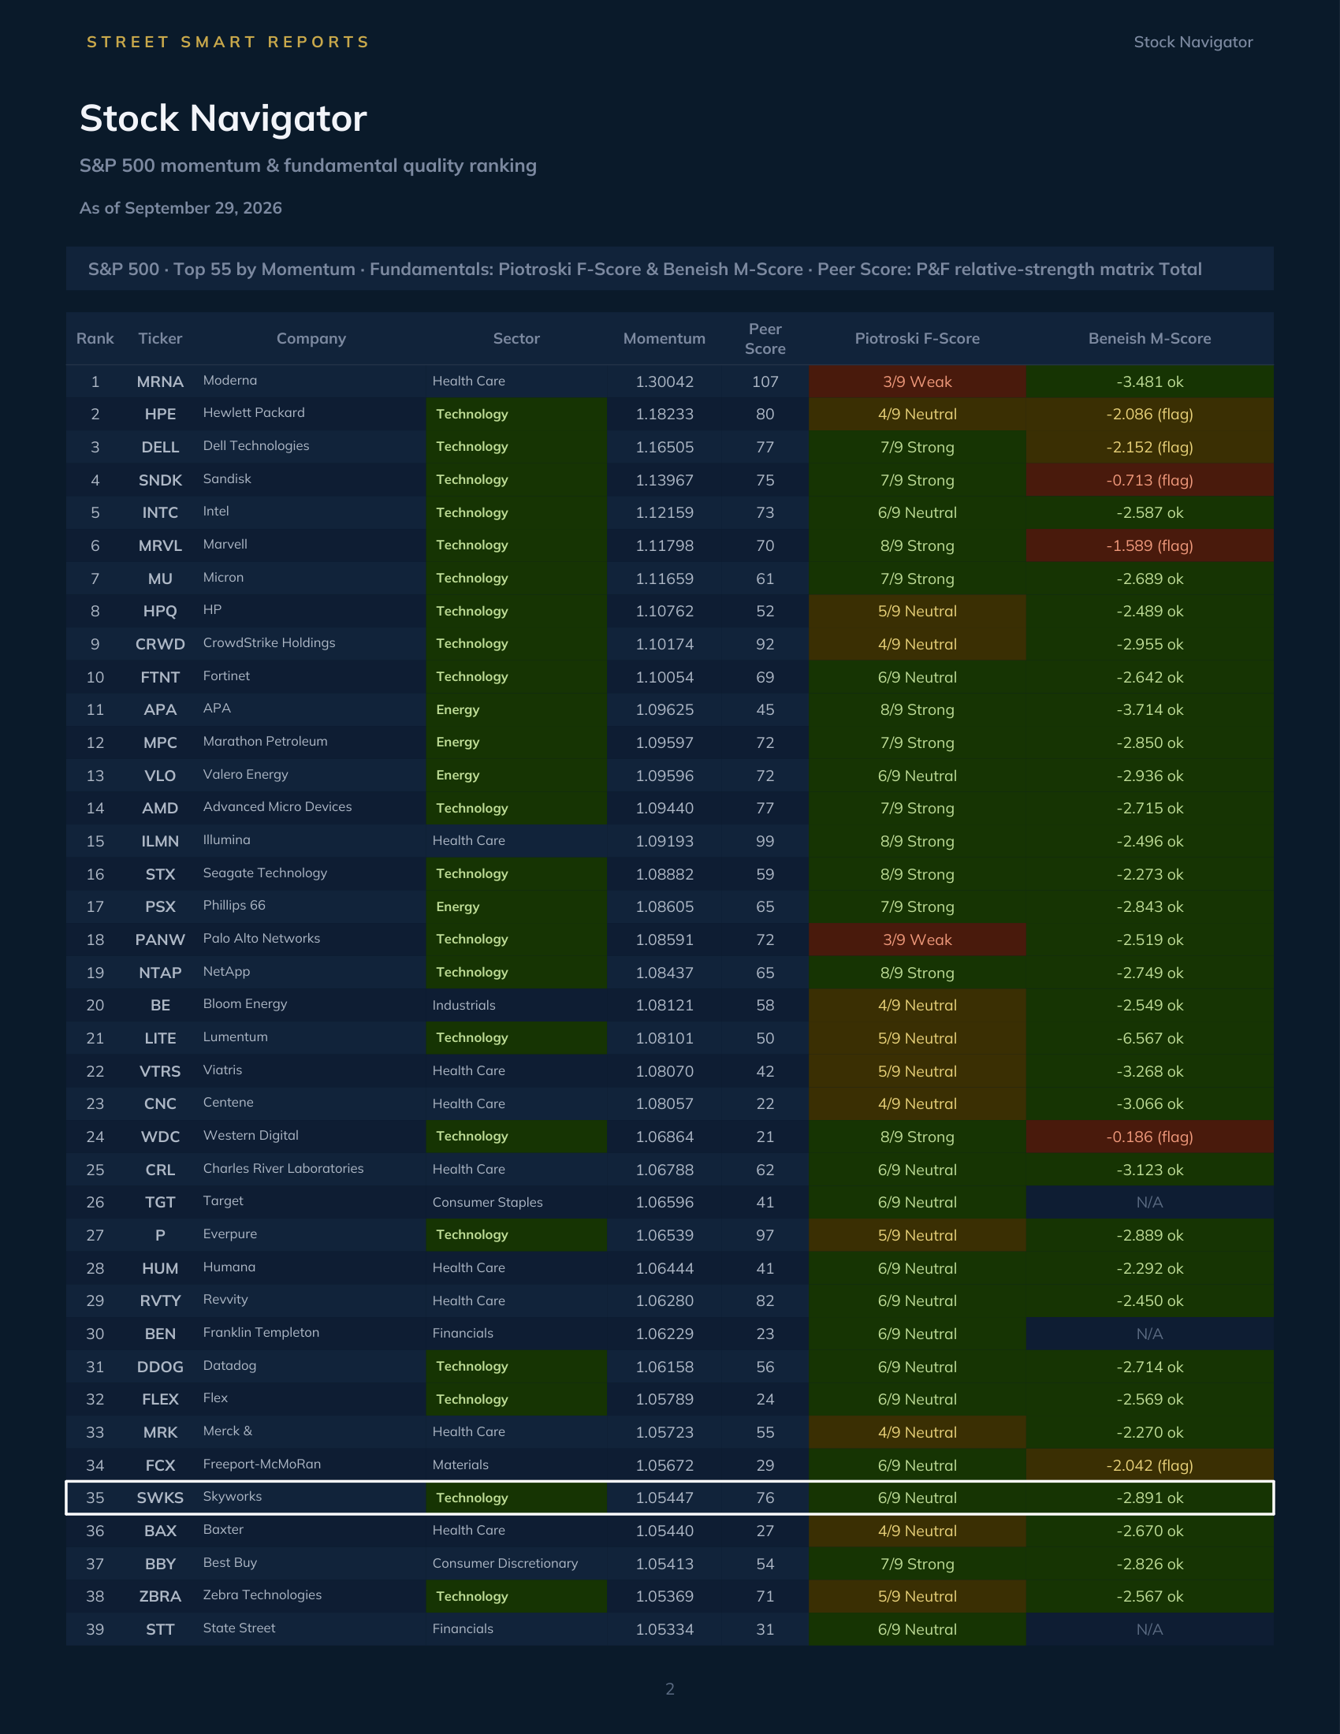Click the "Industrials" sector for Bloom Energy
1340x1734 pixels.
[x=463, y=1005]
